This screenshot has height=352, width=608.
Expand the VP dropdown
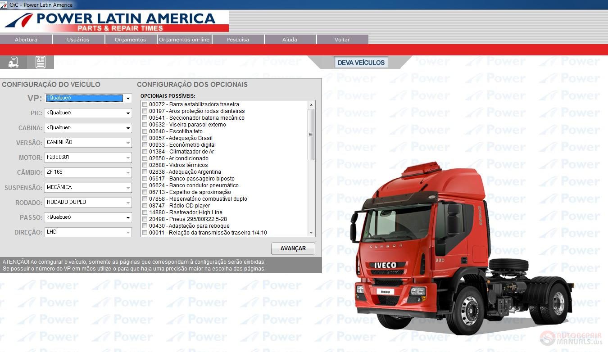click(128, 98)
